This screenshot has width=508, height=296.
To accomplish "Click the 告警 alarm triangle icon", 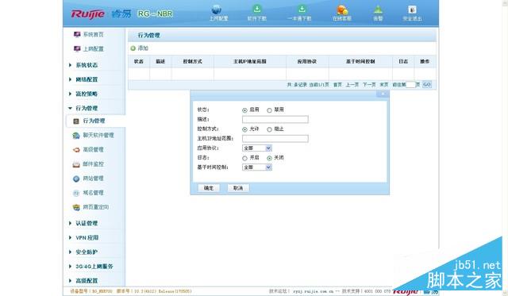I will coord(378,10).
